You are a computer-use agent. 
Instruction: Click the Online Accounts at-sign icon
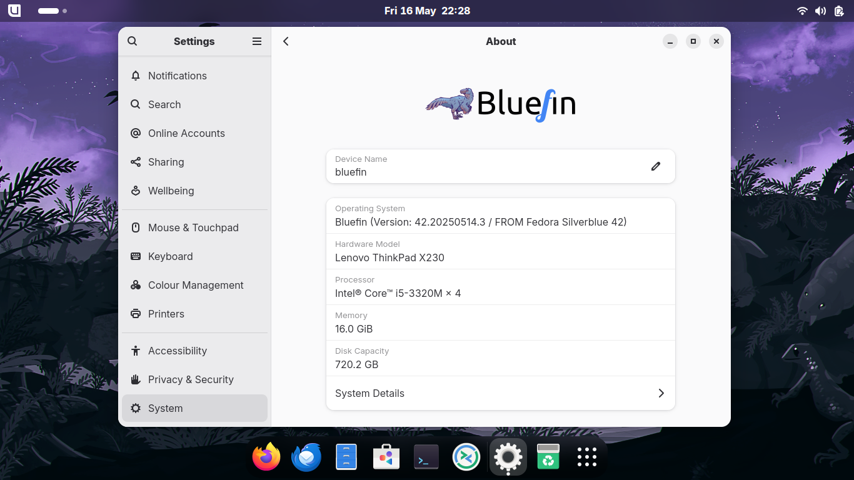(136, 133)
